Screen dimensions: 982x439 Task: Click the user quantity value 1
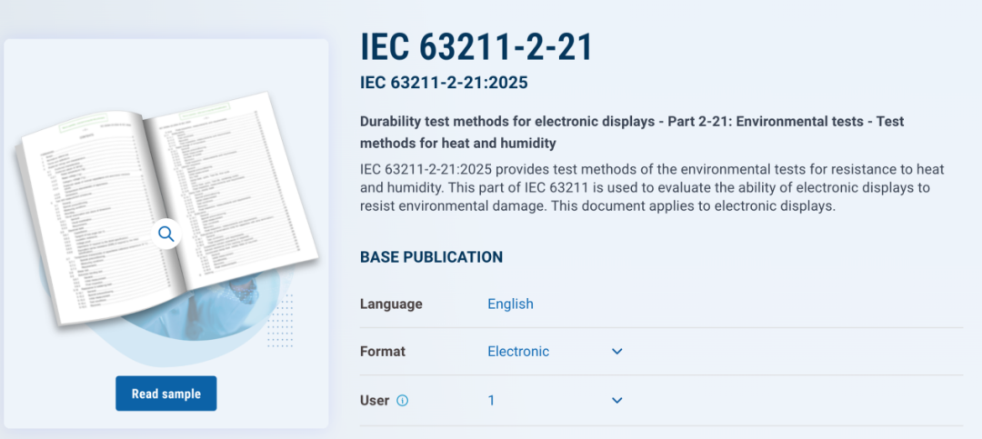(x=491, y=400)
